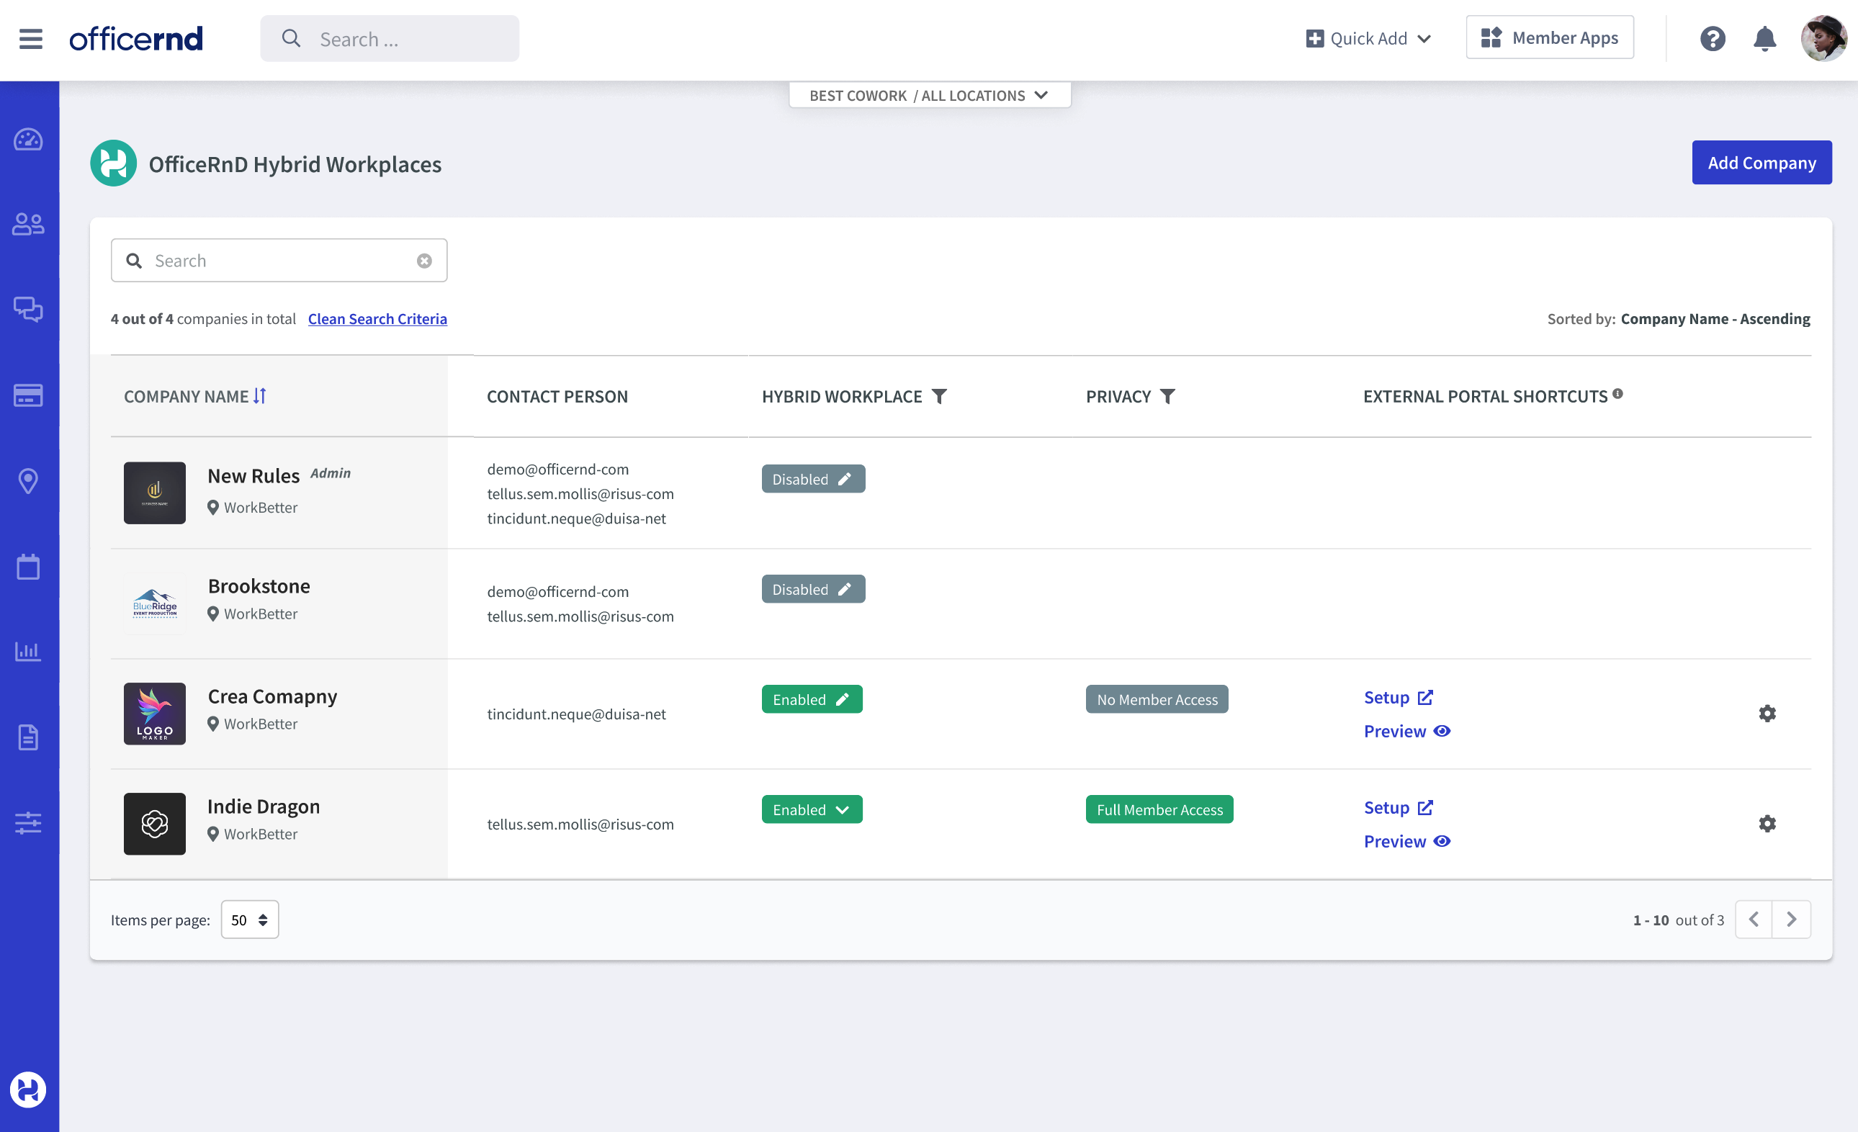Filter the Privacy column

point(1167,397)
